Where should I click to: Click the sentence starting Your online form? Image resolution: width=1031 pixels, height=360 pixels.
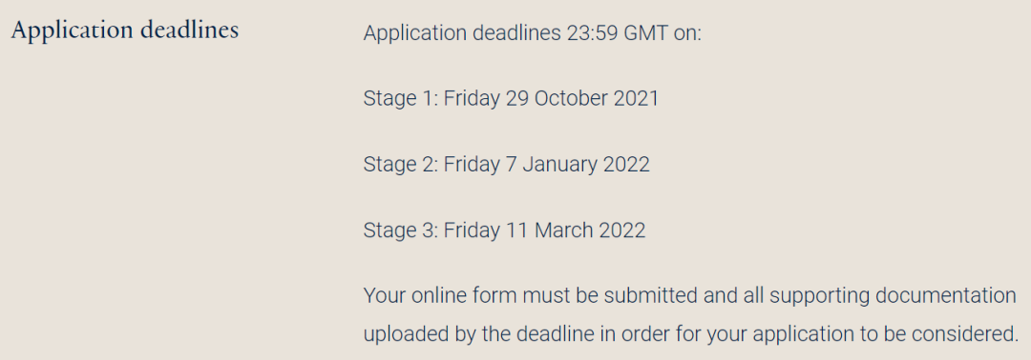click(690, 314)
